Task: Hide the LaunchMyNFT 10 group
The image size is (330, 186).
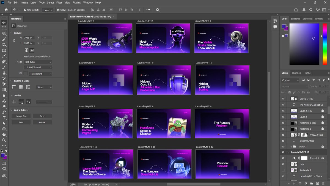Action: tap(283, 152)
